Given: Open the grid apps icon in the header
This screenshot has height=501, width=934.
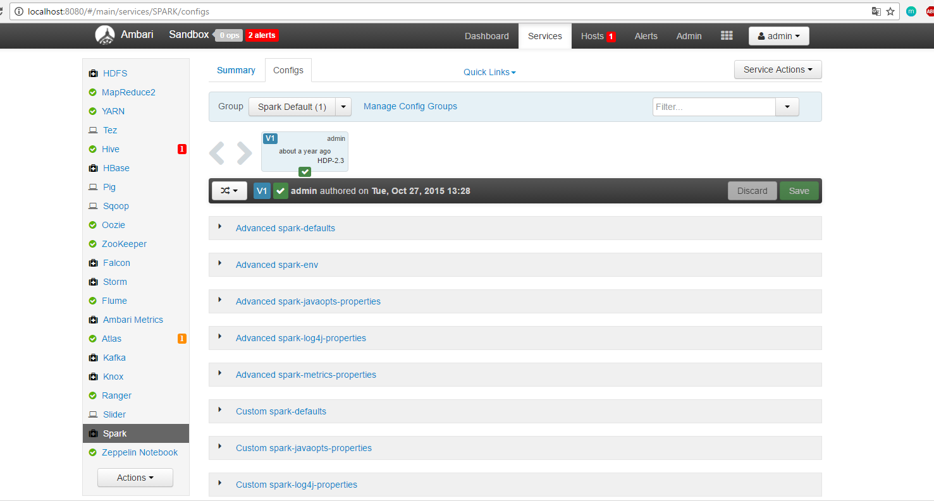Looking at the screenshot, I should pos(726,35).
